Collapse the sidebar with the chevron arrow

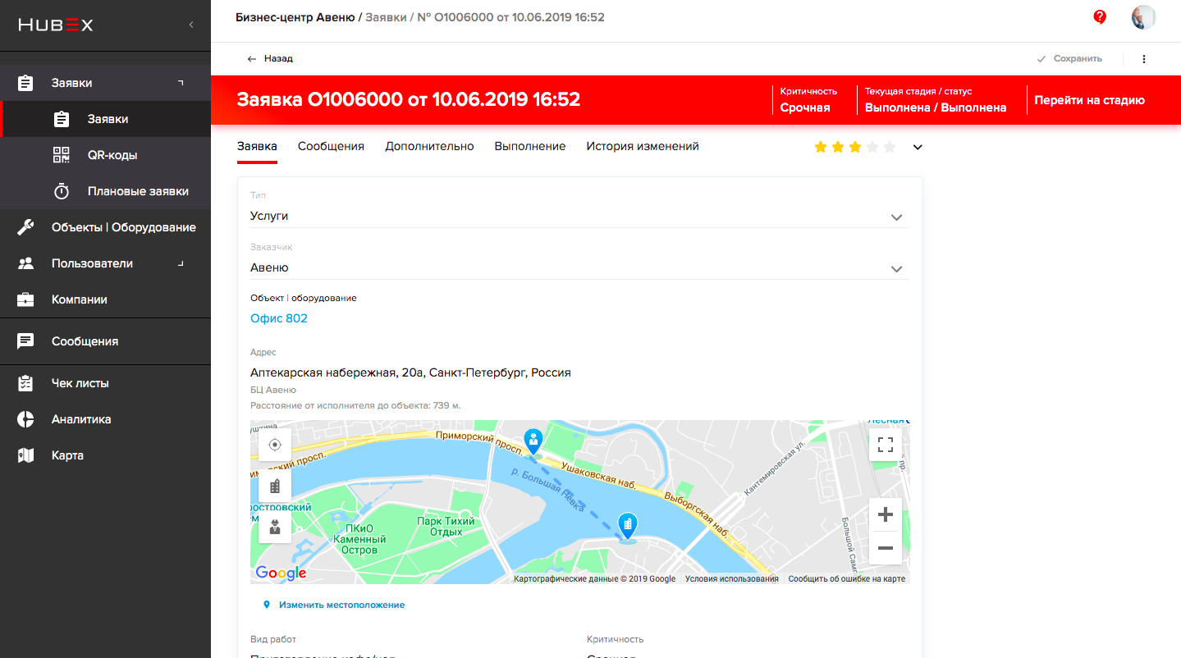(190, 25)
